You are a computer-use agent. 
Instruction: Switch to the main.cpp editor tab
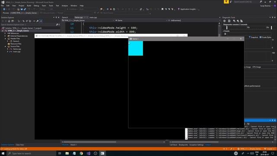click(93, 17)
